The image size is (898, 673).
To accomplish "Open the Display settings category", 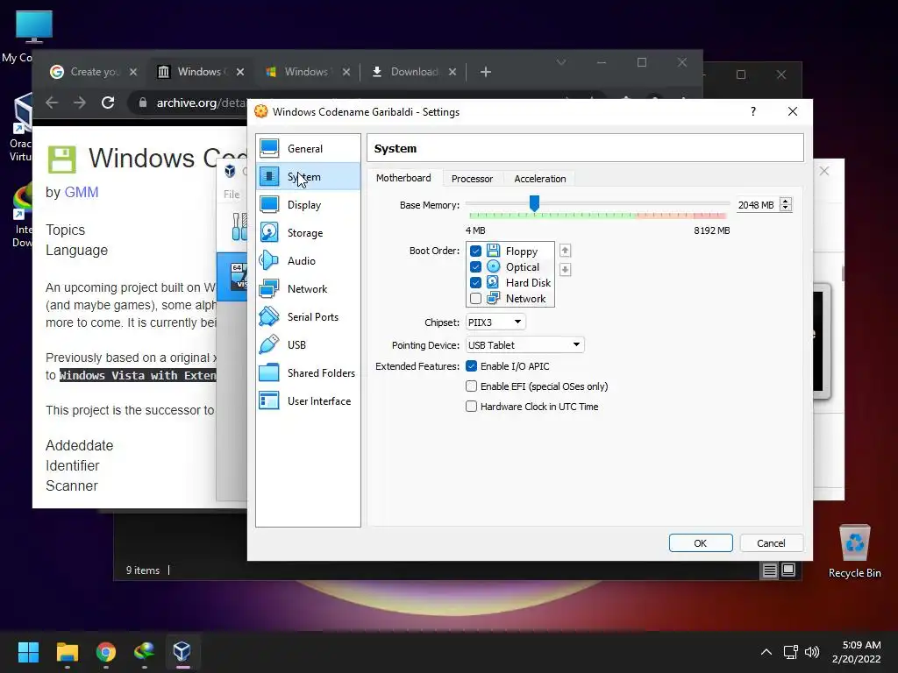I will (308, 205).
